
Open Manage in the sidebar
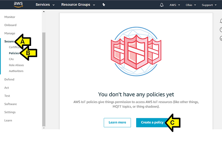click(10, 33)
